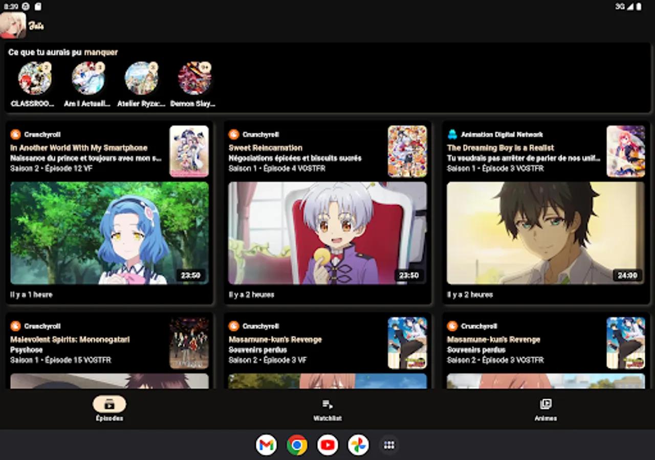Click "Saison 2 • Épisode 3 VOSTFR" text

[x=495, y=360]
